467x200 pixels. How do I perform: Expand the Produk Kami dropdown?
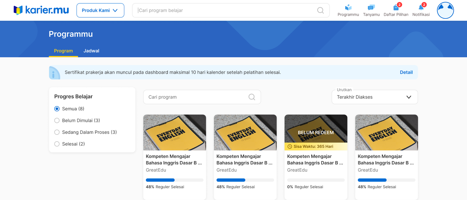100,10
